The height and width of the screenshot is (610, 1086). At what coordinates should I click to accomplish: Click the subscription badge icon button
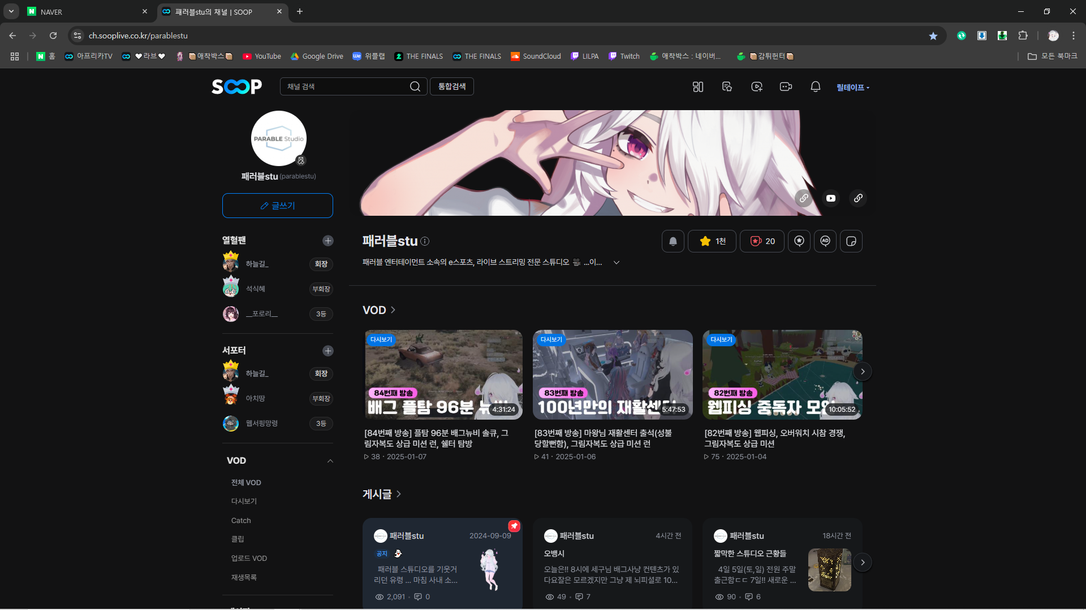click(799, 241)
